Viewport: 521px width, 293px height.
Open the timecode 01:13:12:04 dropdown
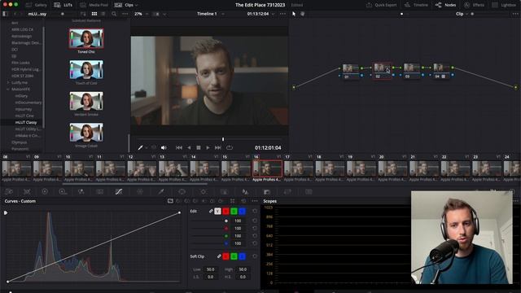point(274,14)
